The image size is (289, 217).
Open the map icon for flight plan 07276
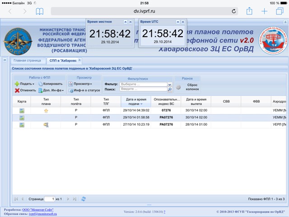22,111
